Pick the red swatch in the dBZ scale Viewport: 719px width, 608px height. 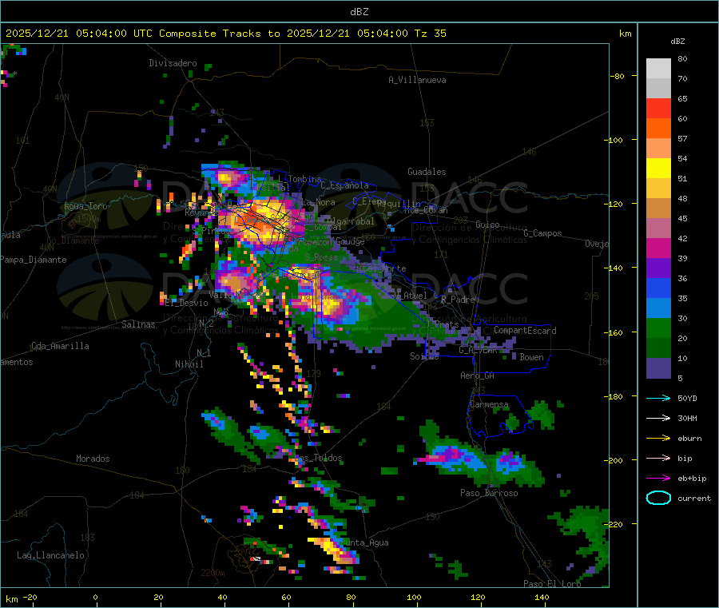coord(658,108)
